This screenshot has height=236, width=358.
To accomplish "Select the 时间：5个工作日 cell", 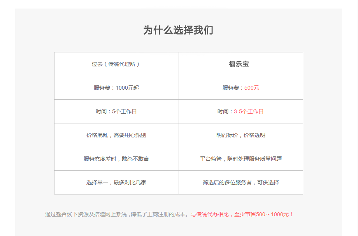I will [116, 111].
